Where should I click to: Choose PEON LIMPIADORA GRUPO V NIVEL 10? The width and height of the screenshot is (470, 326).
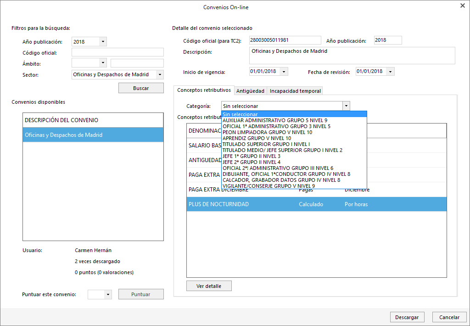click(267, 132)
